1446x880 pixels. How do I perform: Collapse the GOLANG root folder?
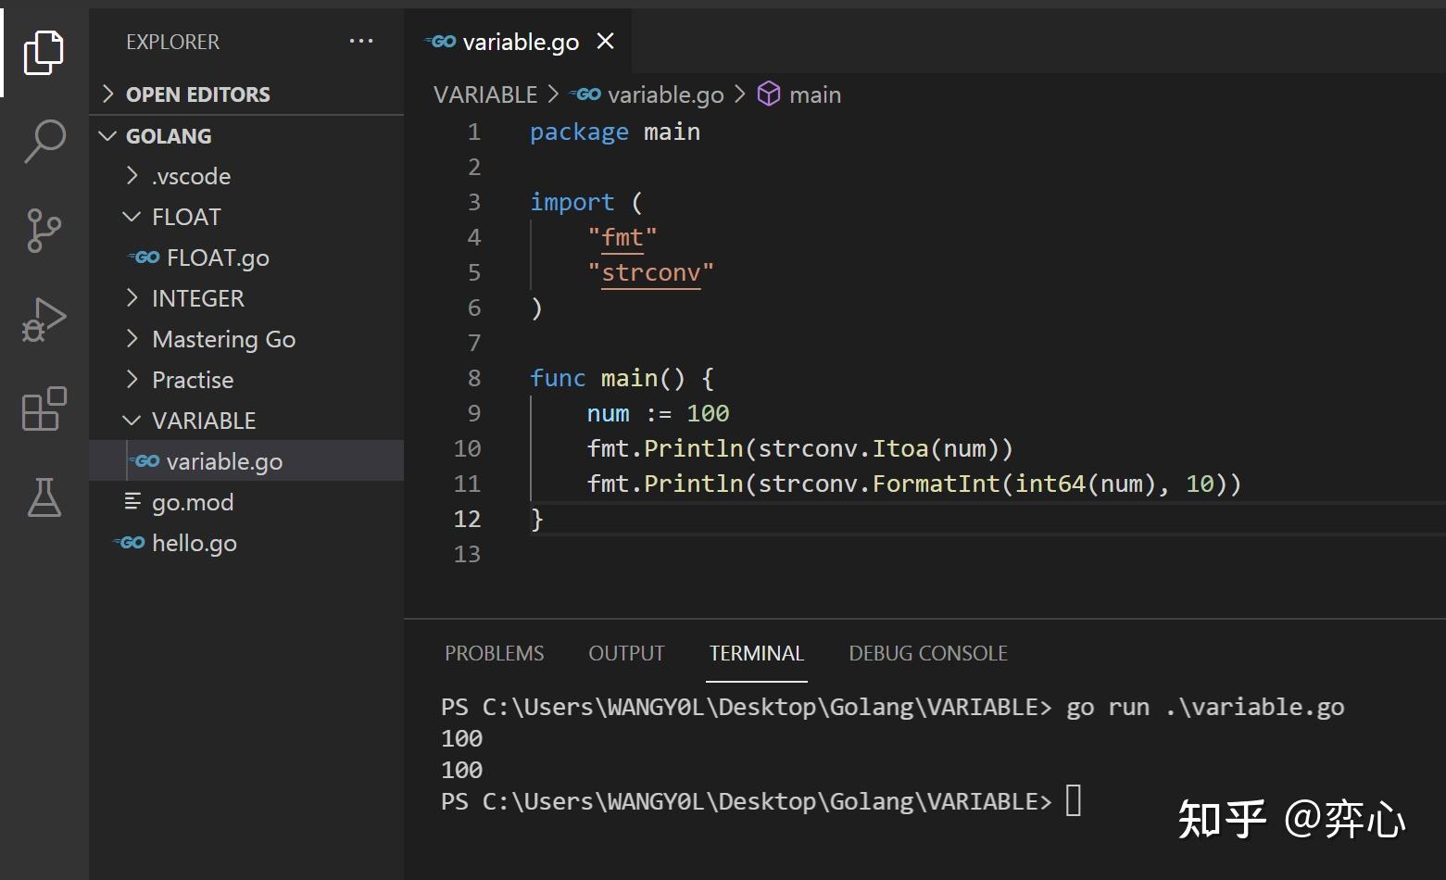[x=168, y=136]
